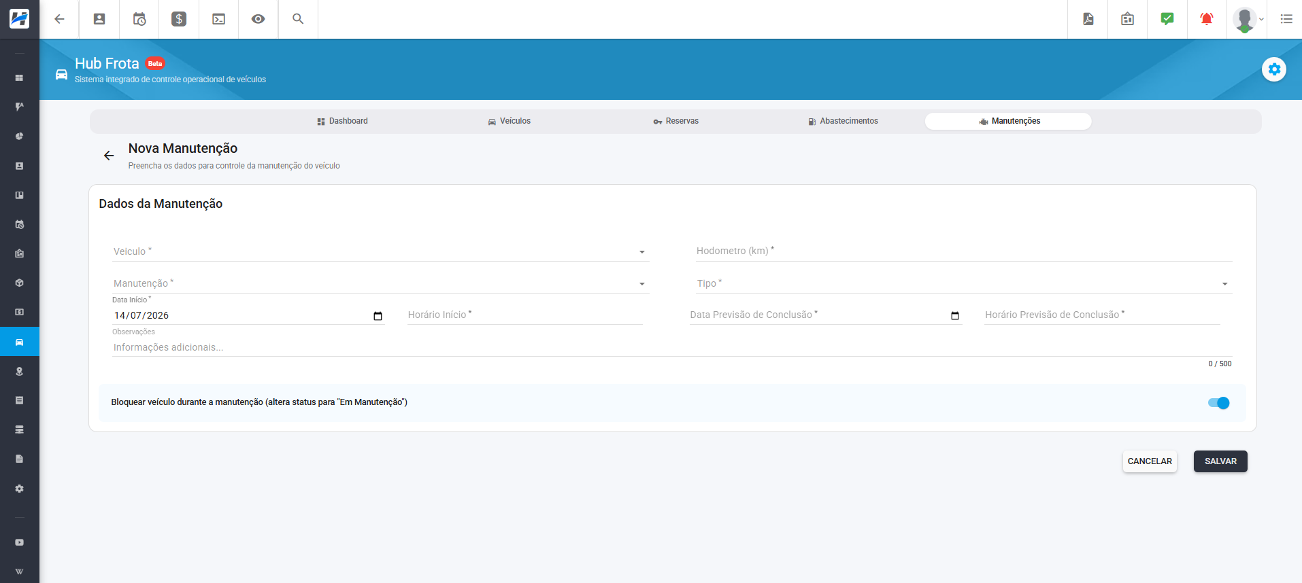Open the W wiki icon in left sidebar
Screen dimensions: 1302x583
pos(19,571)
